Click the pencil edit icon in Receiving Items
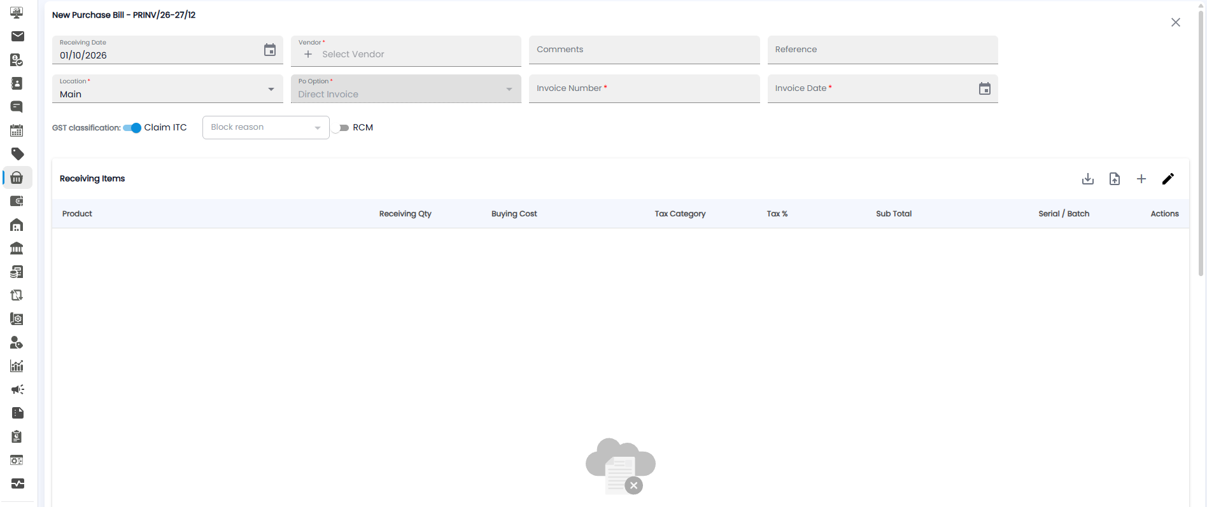This screenshot has height=507, width=1207. pyautogui.click(x=1168, y=179)
